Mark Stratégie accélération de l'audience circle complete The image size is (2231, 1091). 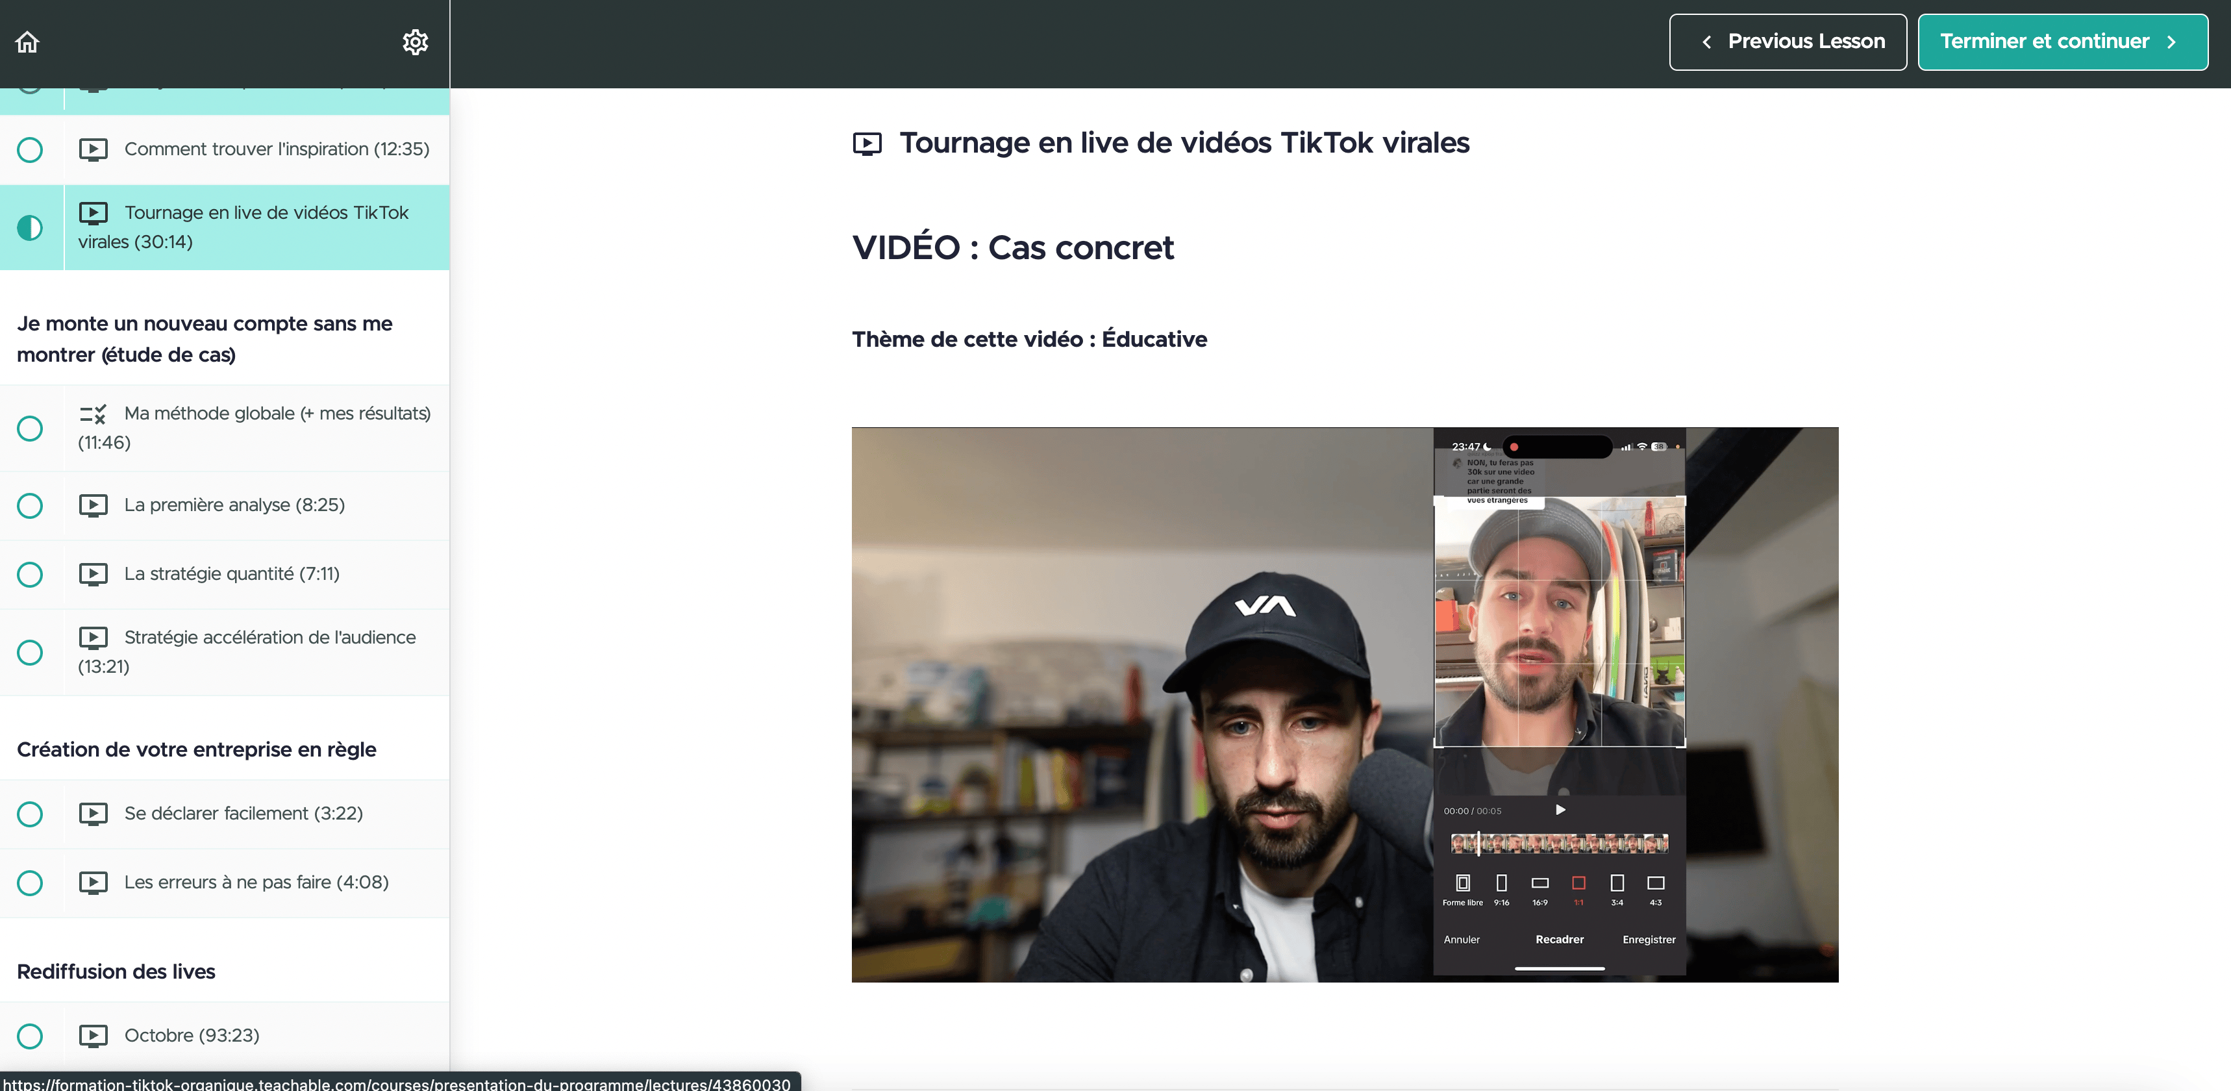pyautogui.click(x=31, y=652)
